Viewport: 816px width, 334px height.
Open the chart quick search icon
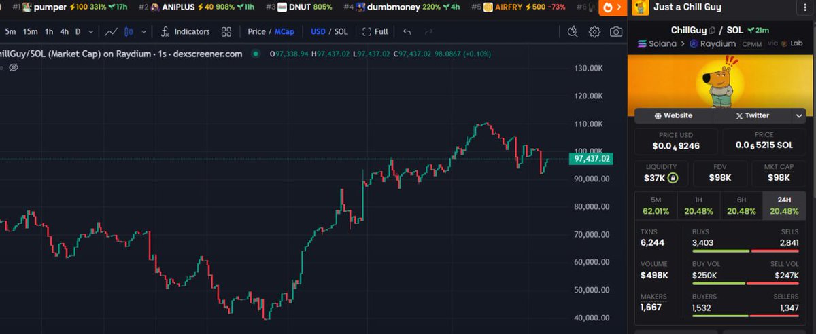[573, 31]
